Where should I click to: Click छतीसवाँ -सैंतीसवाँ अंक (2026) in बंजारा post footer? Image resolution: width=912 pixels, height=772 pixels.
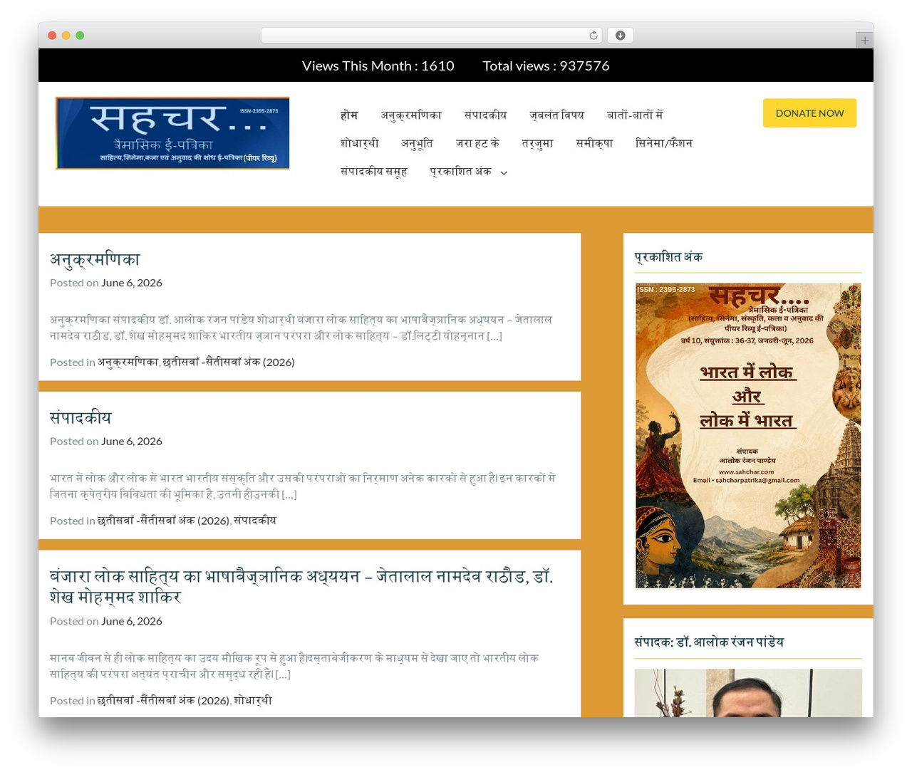pos(163,701)
